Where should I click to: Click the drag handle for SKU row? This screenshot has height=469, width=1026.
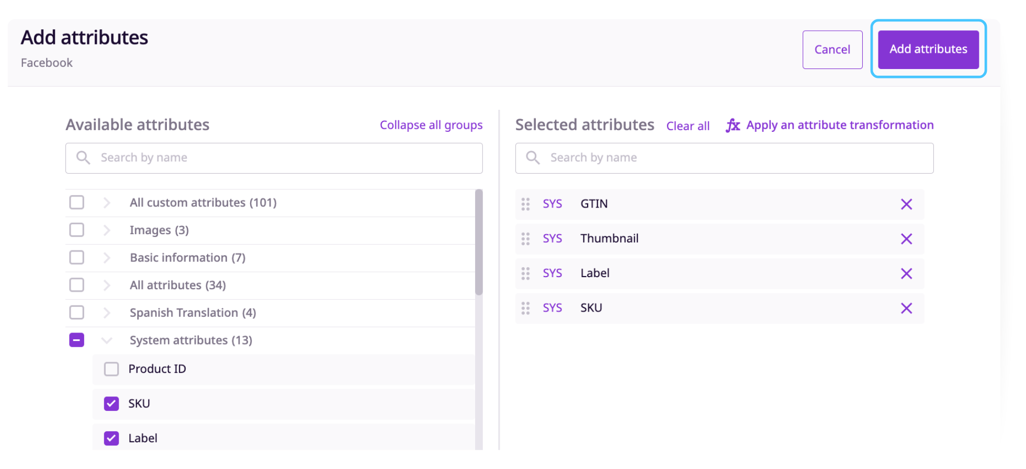point(525,308)
